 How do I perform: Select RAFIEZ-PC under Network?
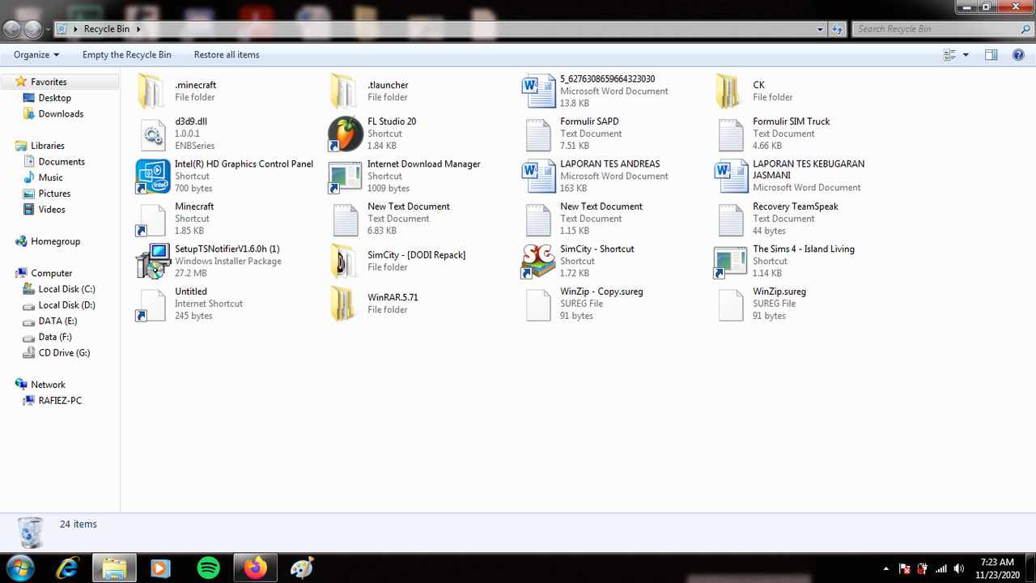60,401
